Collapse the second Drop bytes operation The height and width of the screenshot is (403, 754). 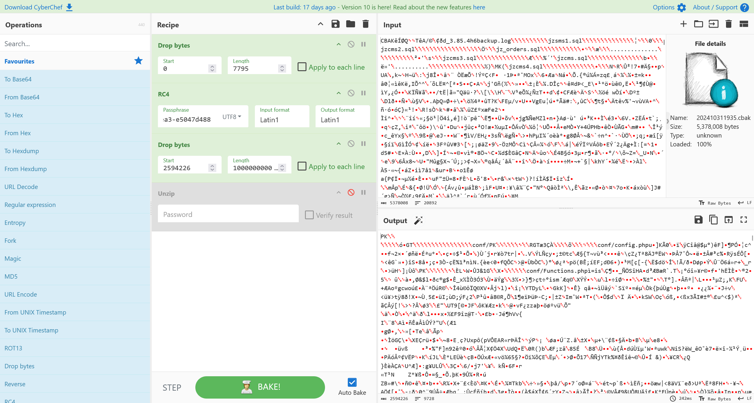339,144
